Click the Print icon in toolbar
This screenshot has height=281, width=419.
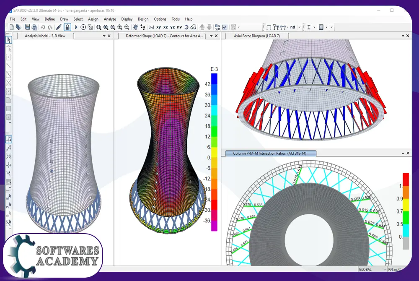tap(34, 27)
